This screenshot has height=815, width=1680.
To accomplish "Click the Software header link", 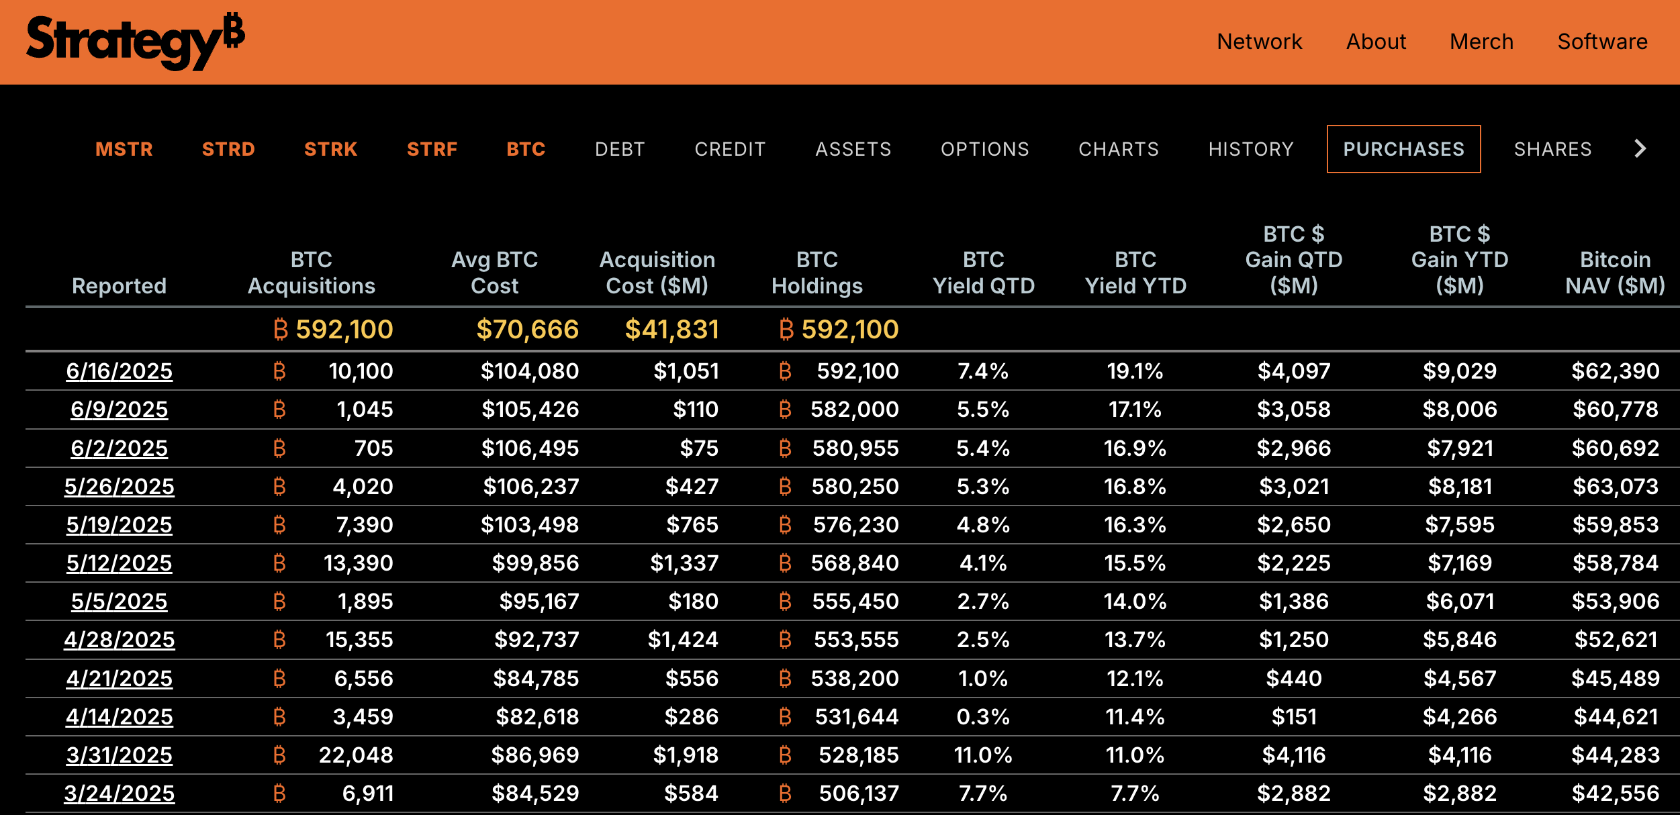I will [1602, 42].
